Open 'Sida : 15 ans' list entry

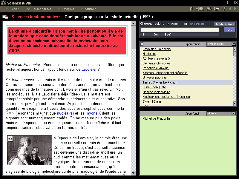(x=152, y=101)
